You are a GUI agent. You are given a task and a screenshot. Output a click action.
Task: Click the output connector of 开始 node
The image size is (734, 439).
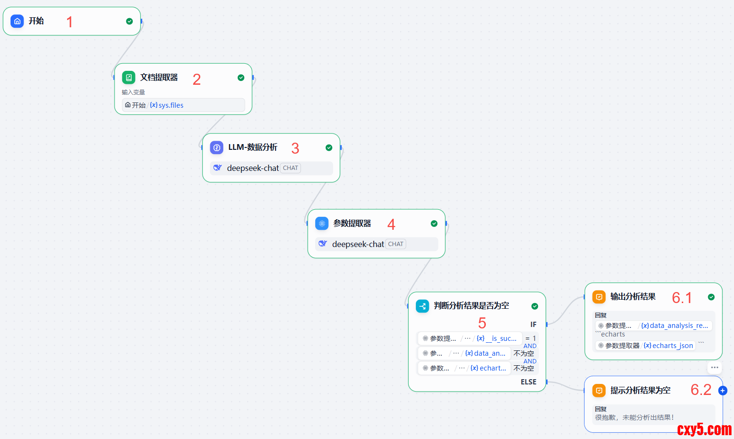141,21
